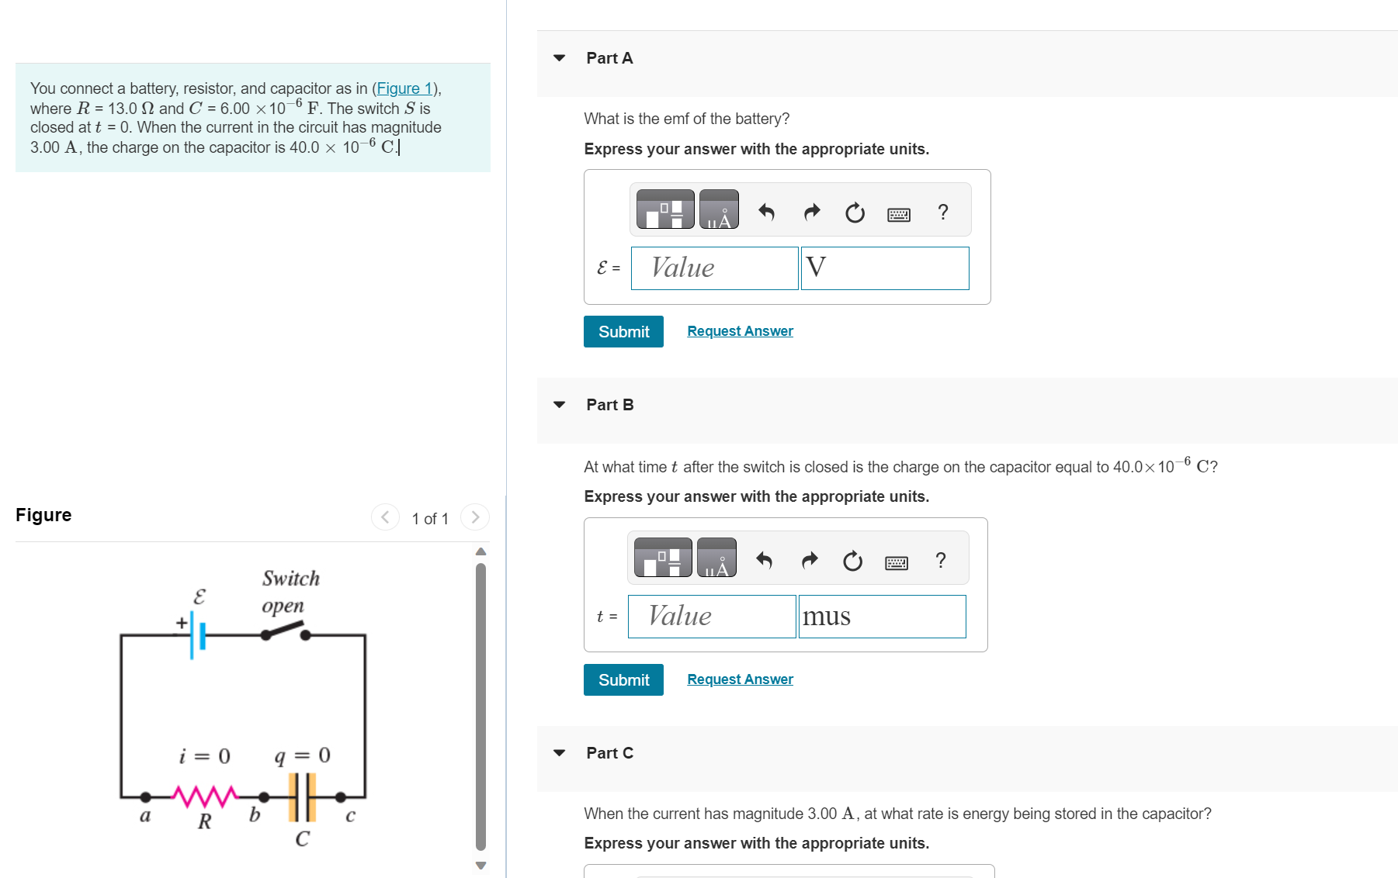Submit the answer for Part B

point(623,679)
